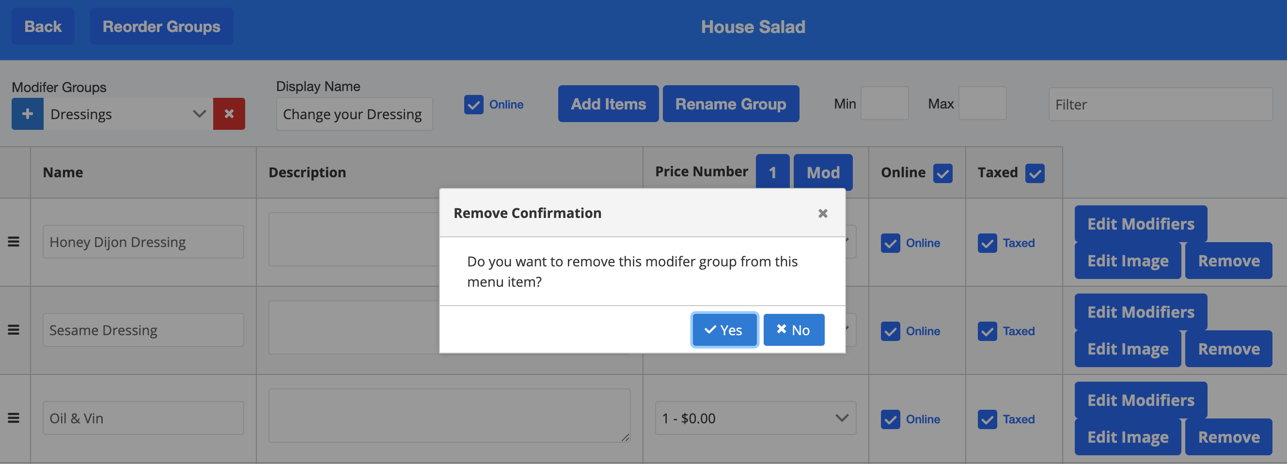Viewport: 1287px width, 464px height.
Task: Disable Taxed for the Oil & Vin row
Action: [987, 419]
